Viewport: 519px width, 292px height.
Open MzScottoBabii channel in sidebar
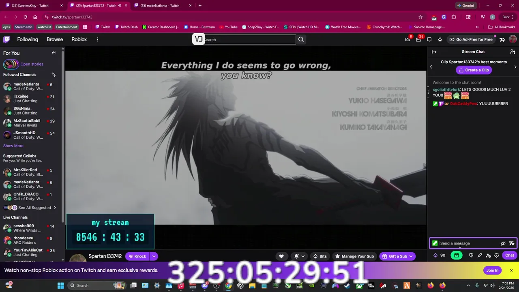(x=31, y=123)
